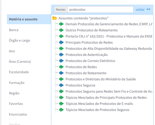Click green arrow beside Tópicos Mesclados de Protocolos de E-mails

(x=61, y=104)
